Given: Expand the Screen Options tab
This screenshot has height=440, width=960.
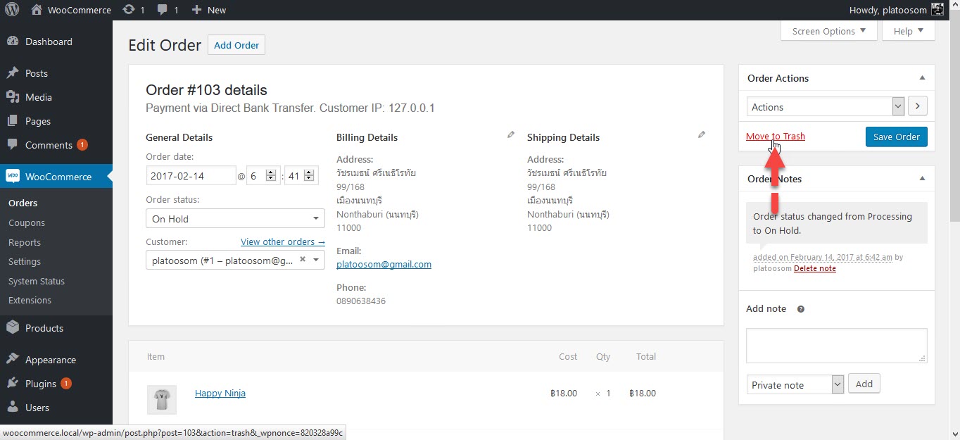Looking at the screenshot, I should point(829,31).
